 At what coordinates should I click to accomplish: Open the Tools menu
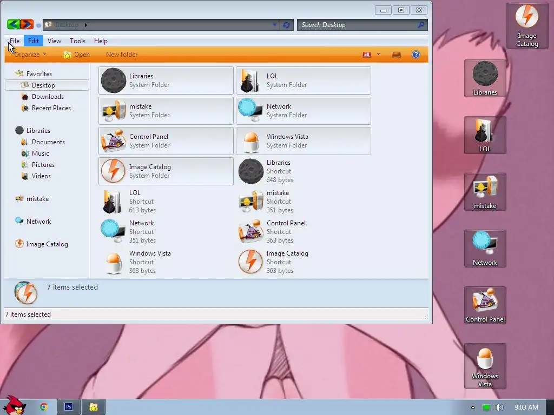(x=78, y=41)
